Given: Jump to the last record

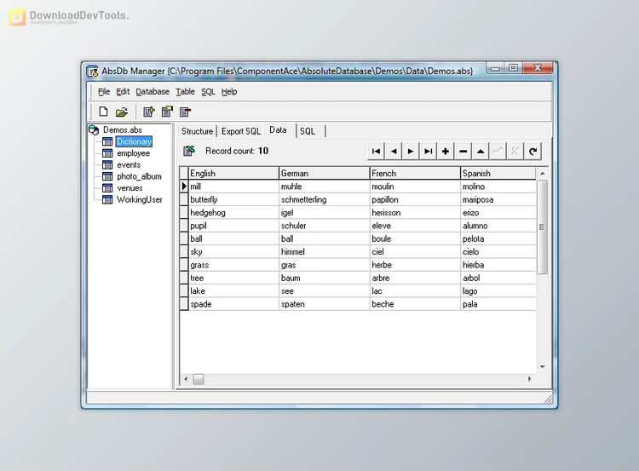Looking at the screenshot, I should click(x=429, y=151).
